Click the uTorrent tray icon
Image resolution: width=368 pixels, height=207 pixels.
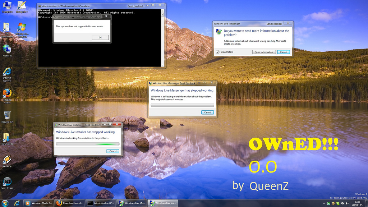[328, 203]
